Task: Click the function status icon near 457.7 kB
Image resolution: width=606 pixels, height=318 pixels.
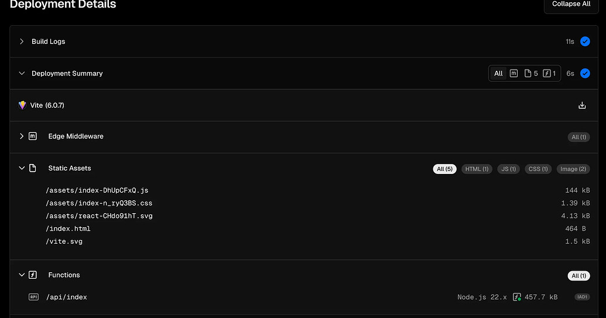Action: [x=517, y=298]
